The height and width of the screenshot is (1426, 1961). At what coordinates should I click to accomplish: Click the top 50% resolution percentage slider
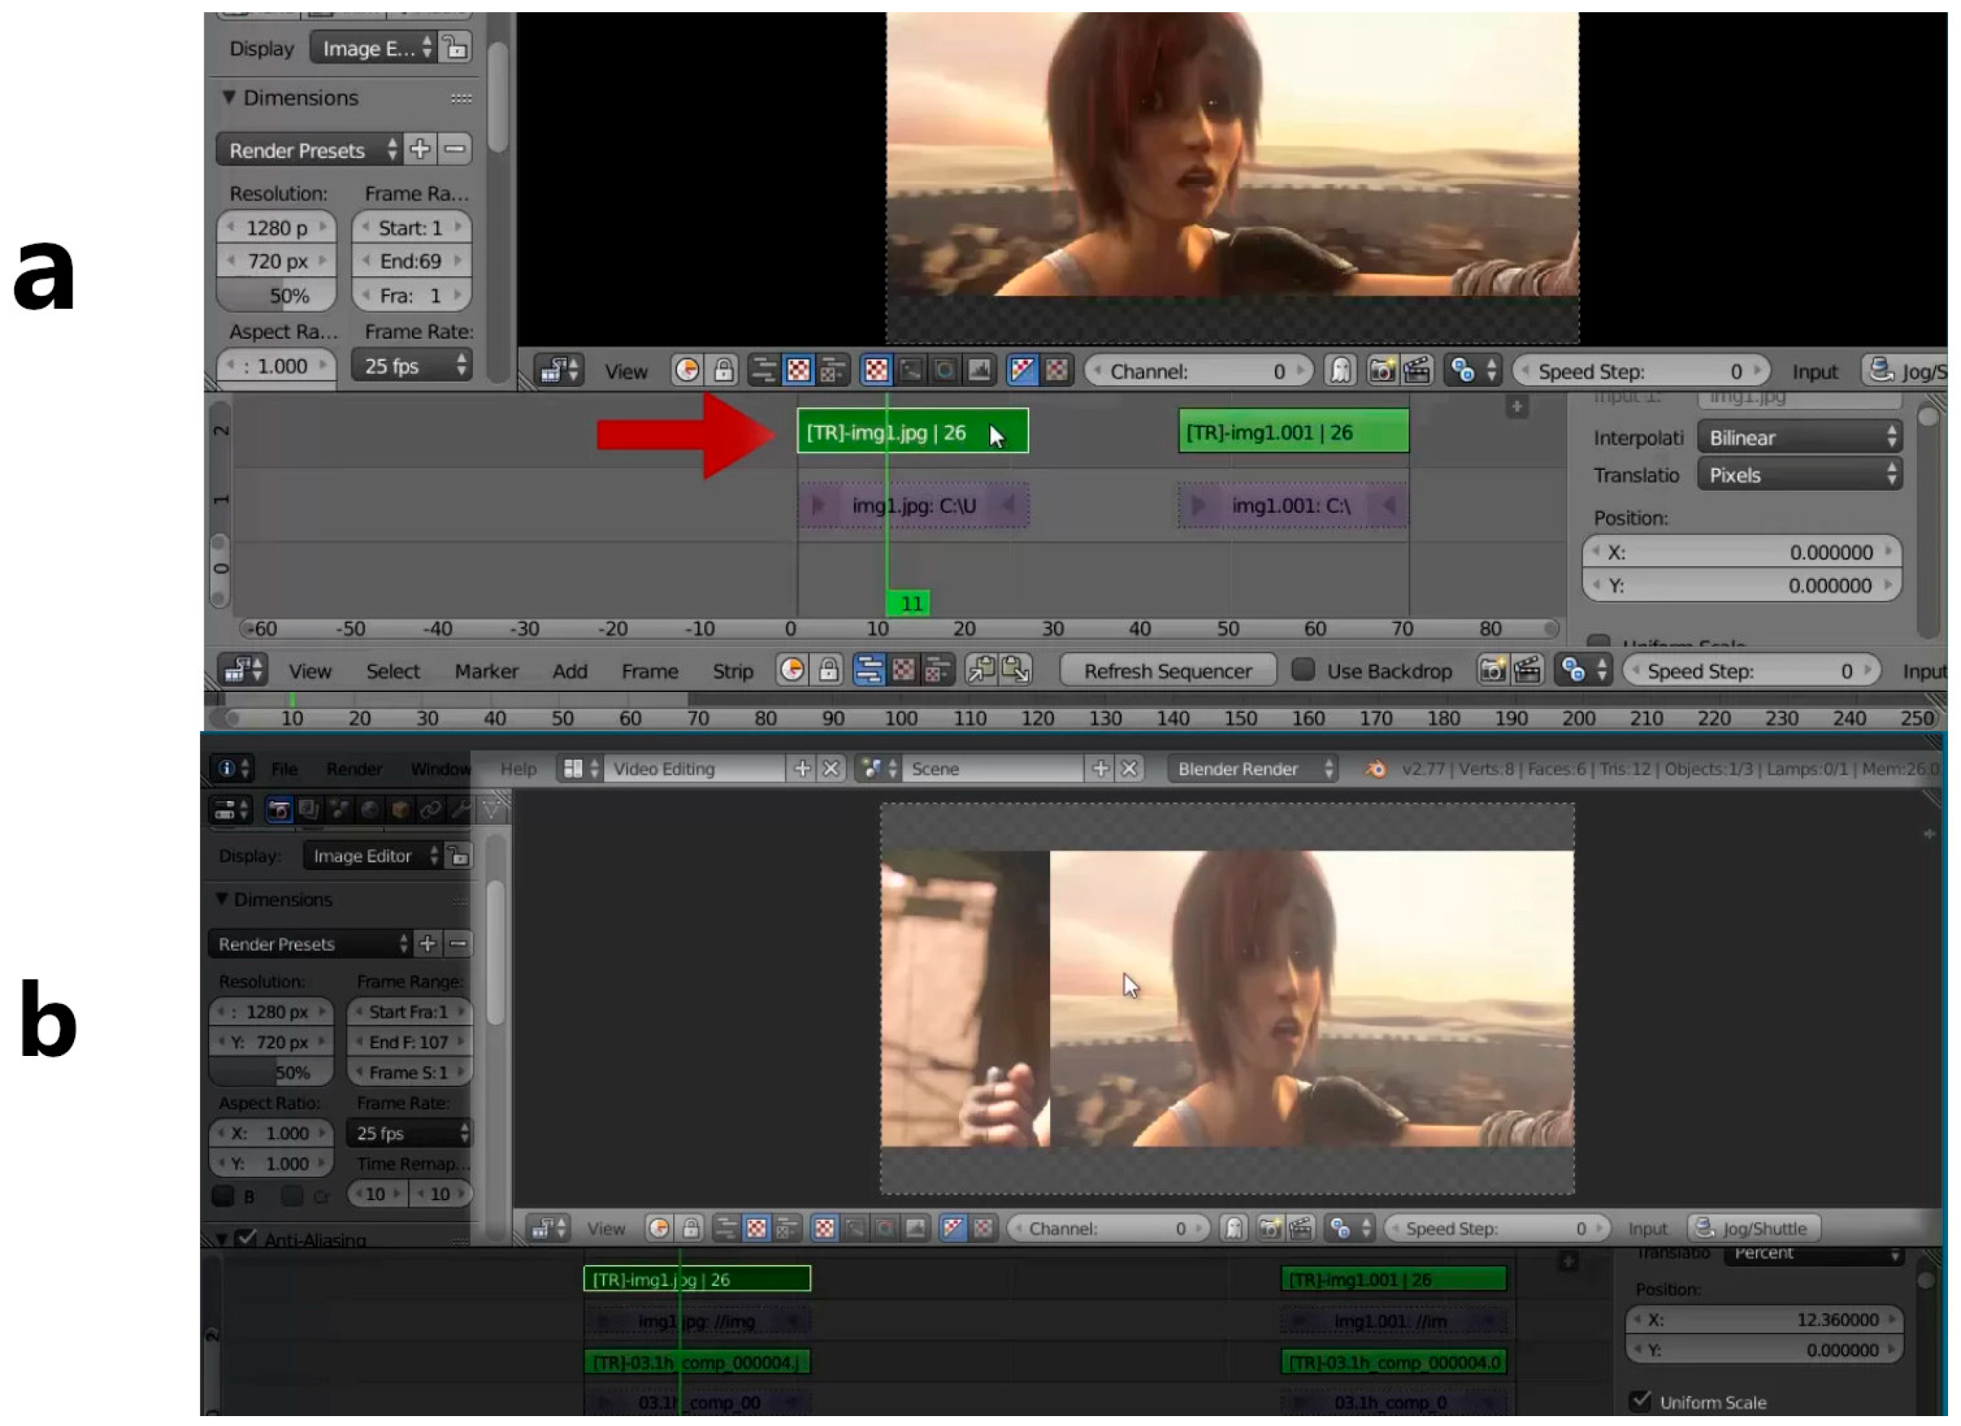tap(275, 296)
